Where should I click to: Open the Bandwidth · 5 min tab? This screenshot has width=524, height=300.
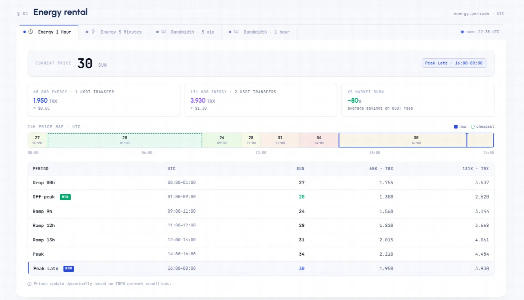coord(185,32)
